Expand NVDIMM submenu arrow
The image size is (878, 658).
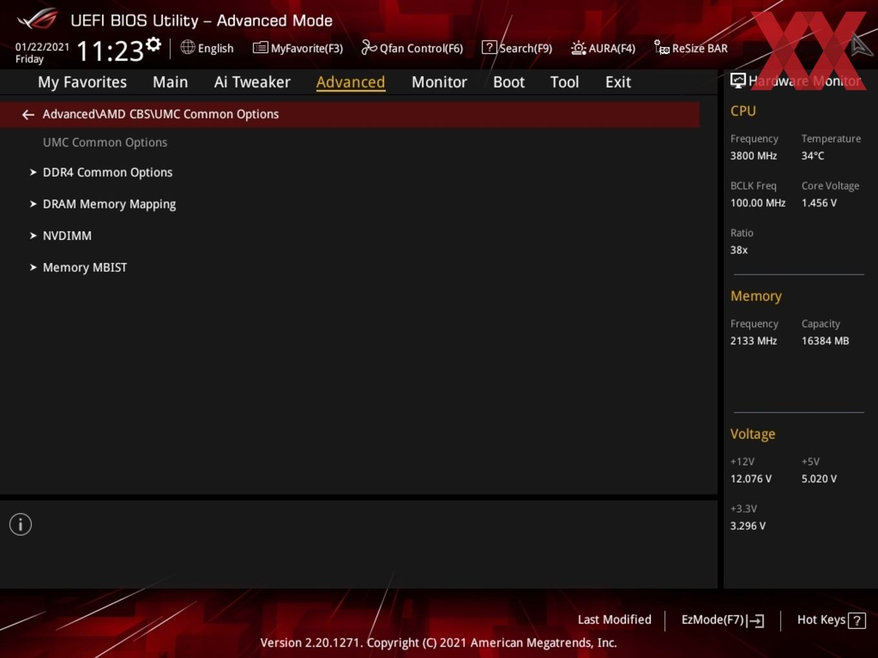point(33,235)
